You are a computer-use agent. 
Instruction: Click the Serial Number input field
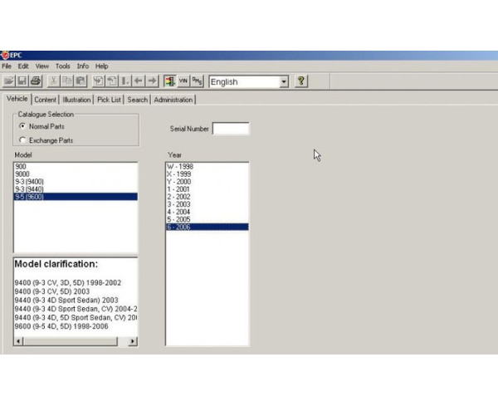point(230,129)
